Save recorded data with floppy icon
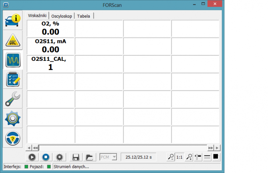268x173 pixels. click(75, 157)
